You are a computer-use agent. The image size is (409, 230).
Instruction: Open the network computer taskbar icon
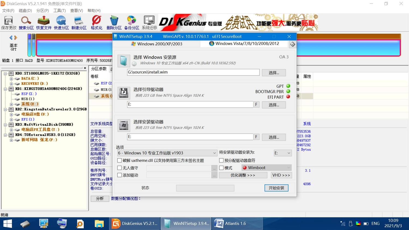44,224
